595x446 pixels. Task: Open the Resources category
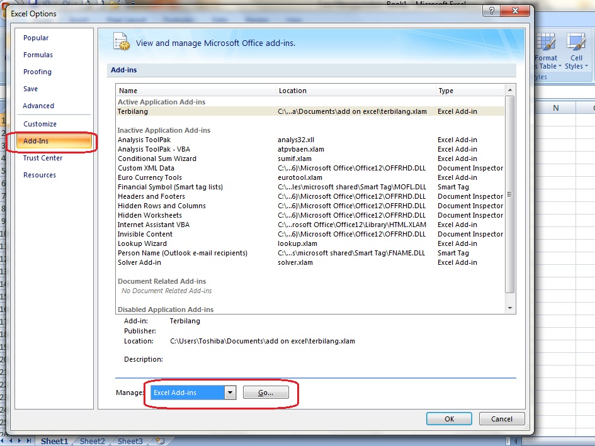click(x=40, y=176)
